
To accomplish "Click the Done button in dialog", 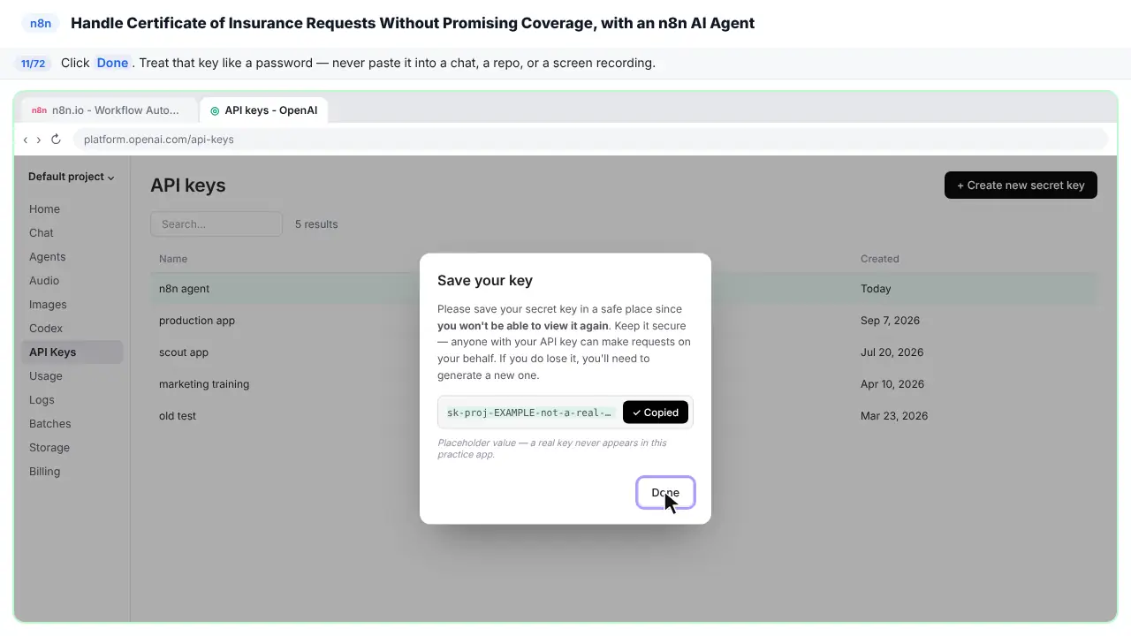I will [665, 493].
